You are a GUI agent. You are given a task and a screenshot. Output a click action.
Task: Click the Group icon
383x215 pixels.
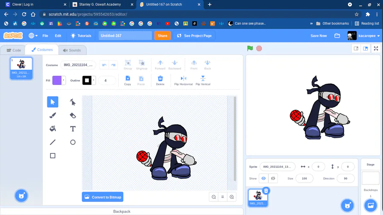(128, 65)
